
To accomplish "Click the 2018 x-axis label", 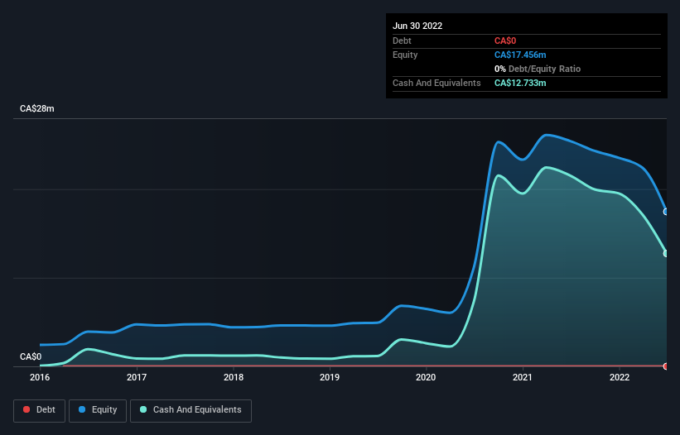I will 234,377.
